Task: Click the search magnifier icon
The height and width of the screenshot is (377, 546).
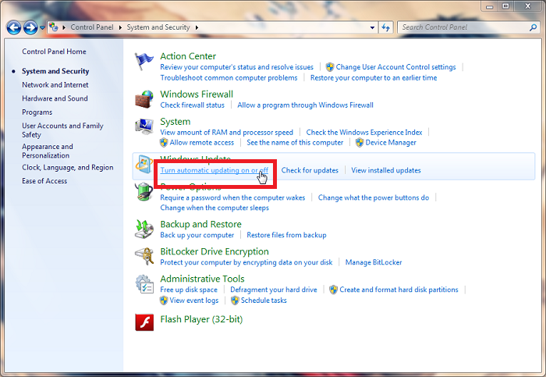Action: [533, 27]
